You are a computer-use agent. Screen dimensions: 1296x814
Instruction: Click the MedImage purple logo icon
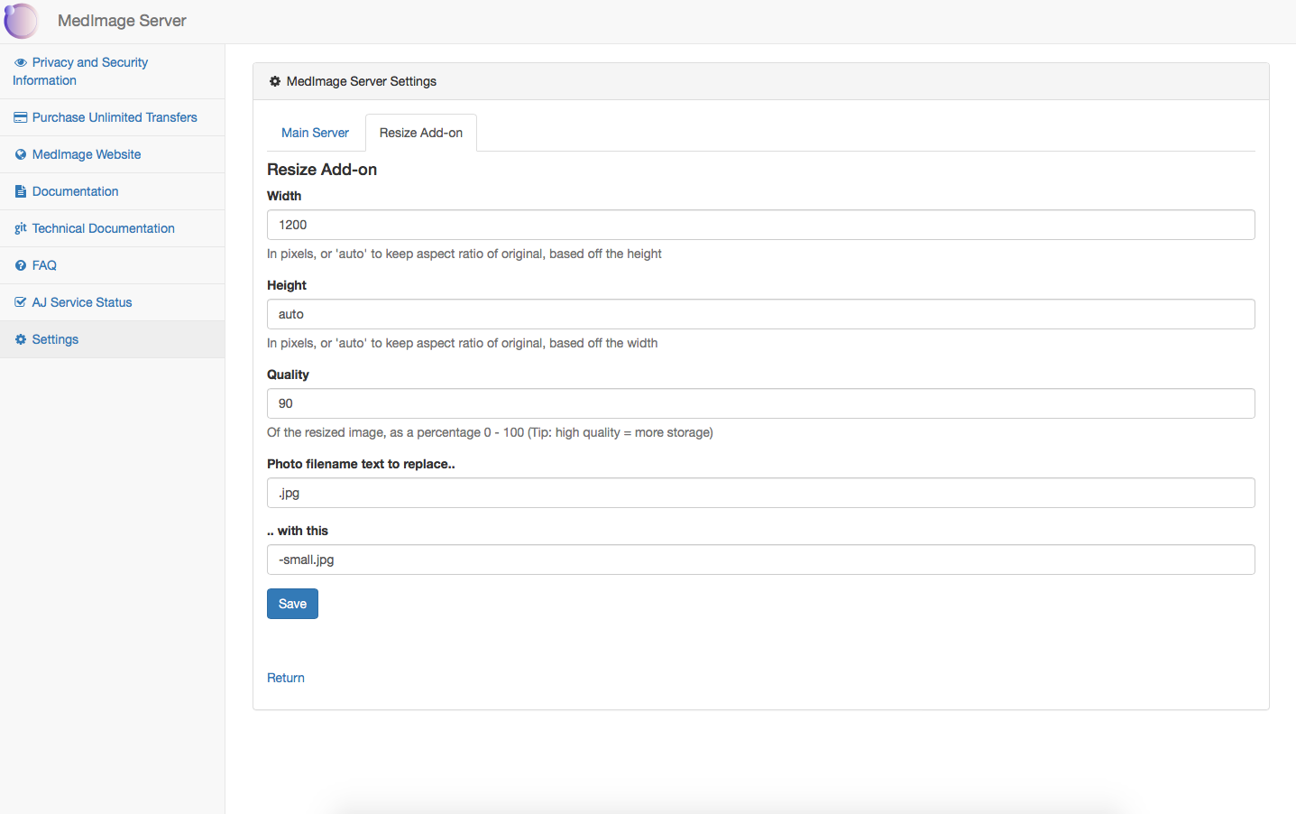22,21
